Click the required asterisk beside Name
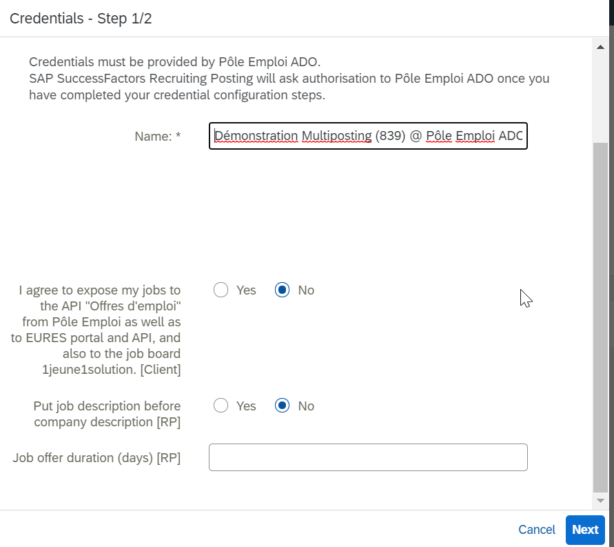This screenshot has height=547, width=614. point(178,135)
